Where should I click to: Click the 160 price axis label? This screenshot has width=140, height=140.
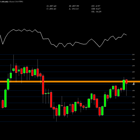[x=133, y=109]
